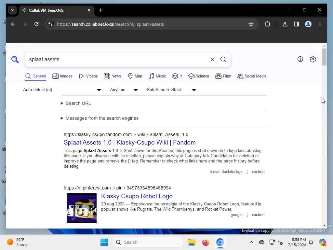Open the info (about) icon
This screenshot has width=333, height=250.
pos(300,59)
